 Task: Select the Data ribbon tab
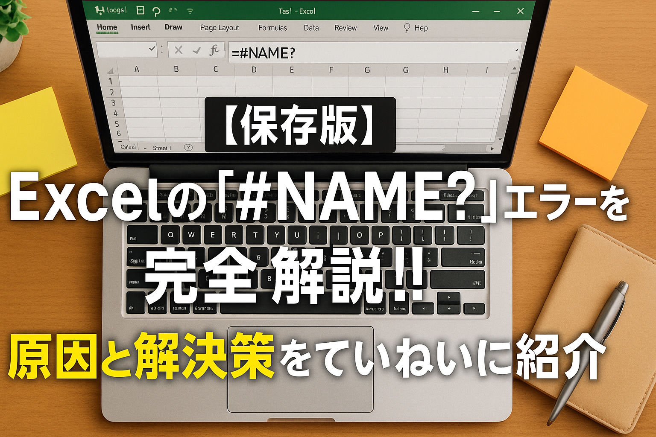(311, 28)
